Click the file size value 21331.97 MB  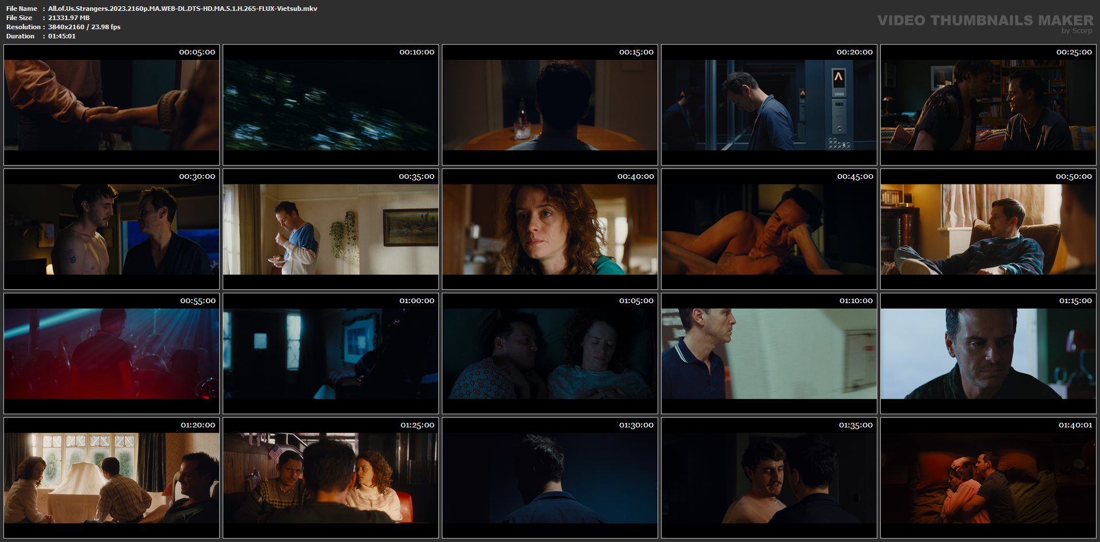pyautogui.click(x=69, y=18)
